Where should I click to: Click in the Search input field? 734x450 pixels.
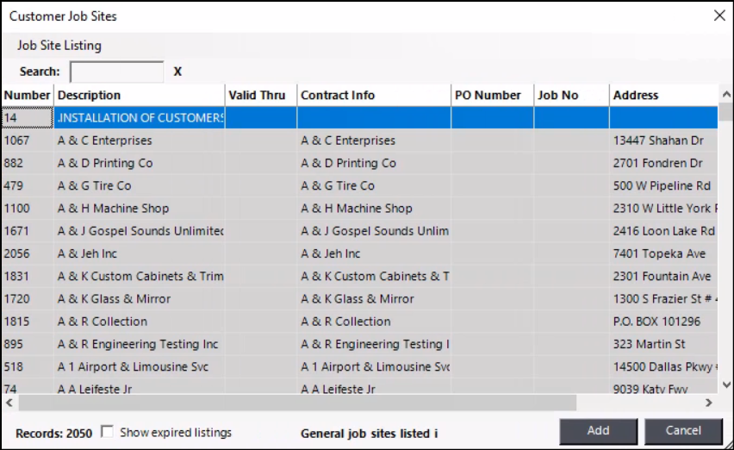(x=116, y=72)
